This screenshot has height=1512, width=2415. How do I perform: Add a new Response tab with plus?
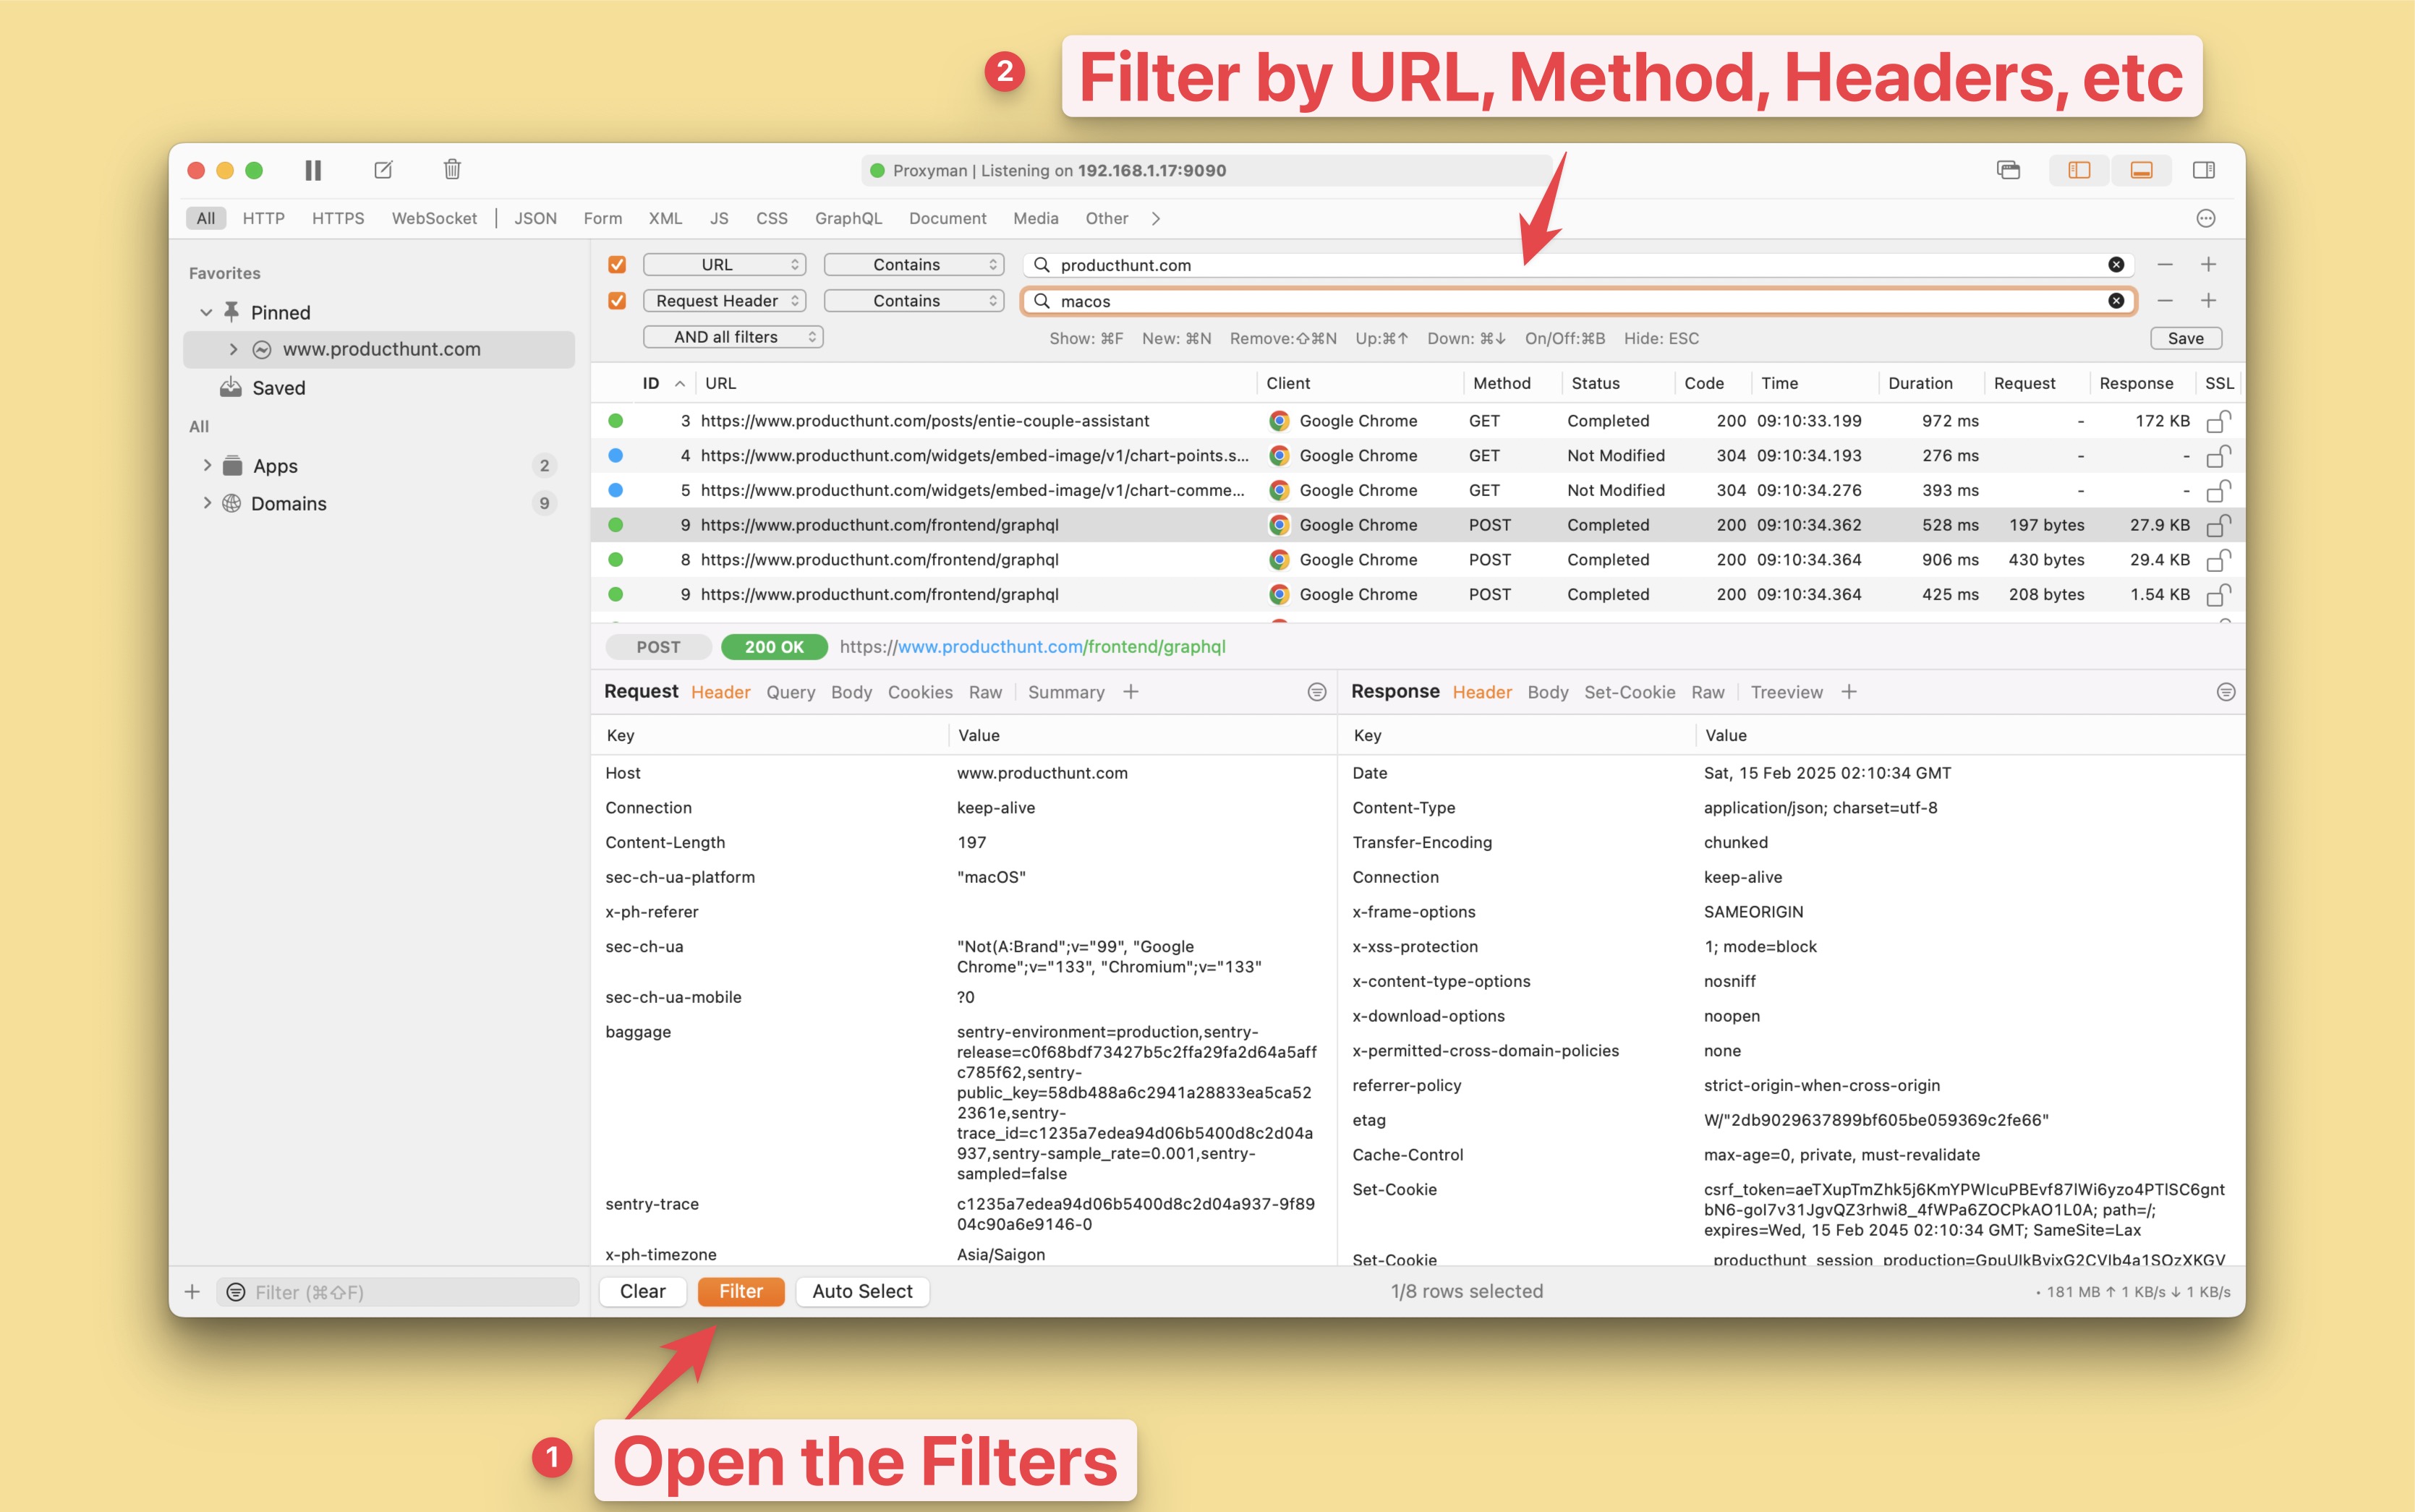click(1849, 692)
